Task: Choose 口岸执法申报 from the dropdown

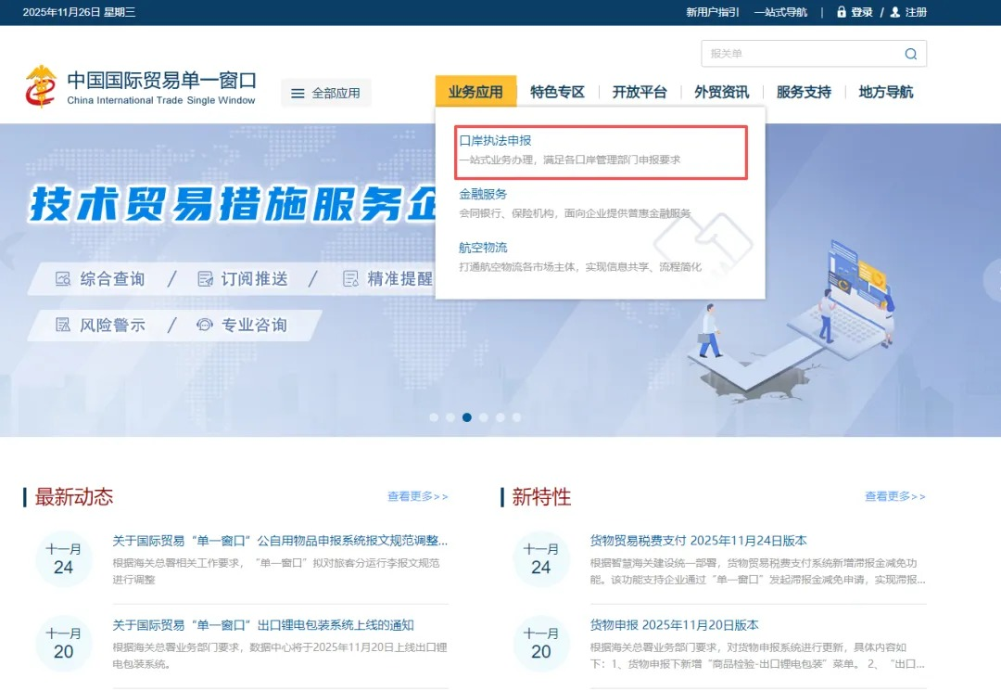Action: [x=496, y=141]
